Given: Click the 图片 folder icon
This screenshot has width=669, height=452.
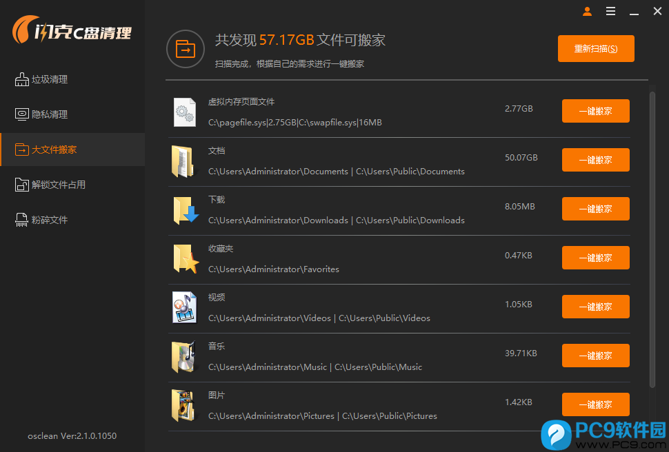Looking at the screenshot, I should tap(183, 406).
